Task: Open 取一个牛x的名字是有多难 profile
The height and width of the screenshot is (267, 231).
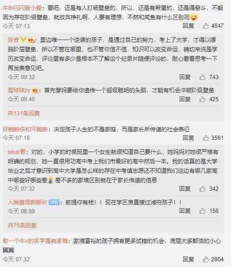Action: pyautogui.click(x=35, y=241)
